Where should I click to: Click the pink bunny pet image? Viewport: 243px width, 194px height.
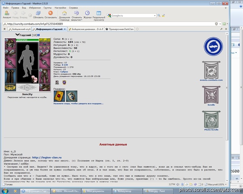(34, 79)
